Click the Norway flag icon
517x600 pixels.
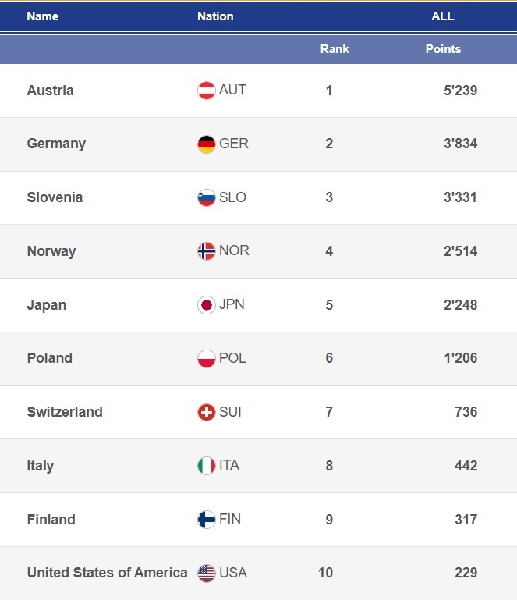[x=206, y=251]
